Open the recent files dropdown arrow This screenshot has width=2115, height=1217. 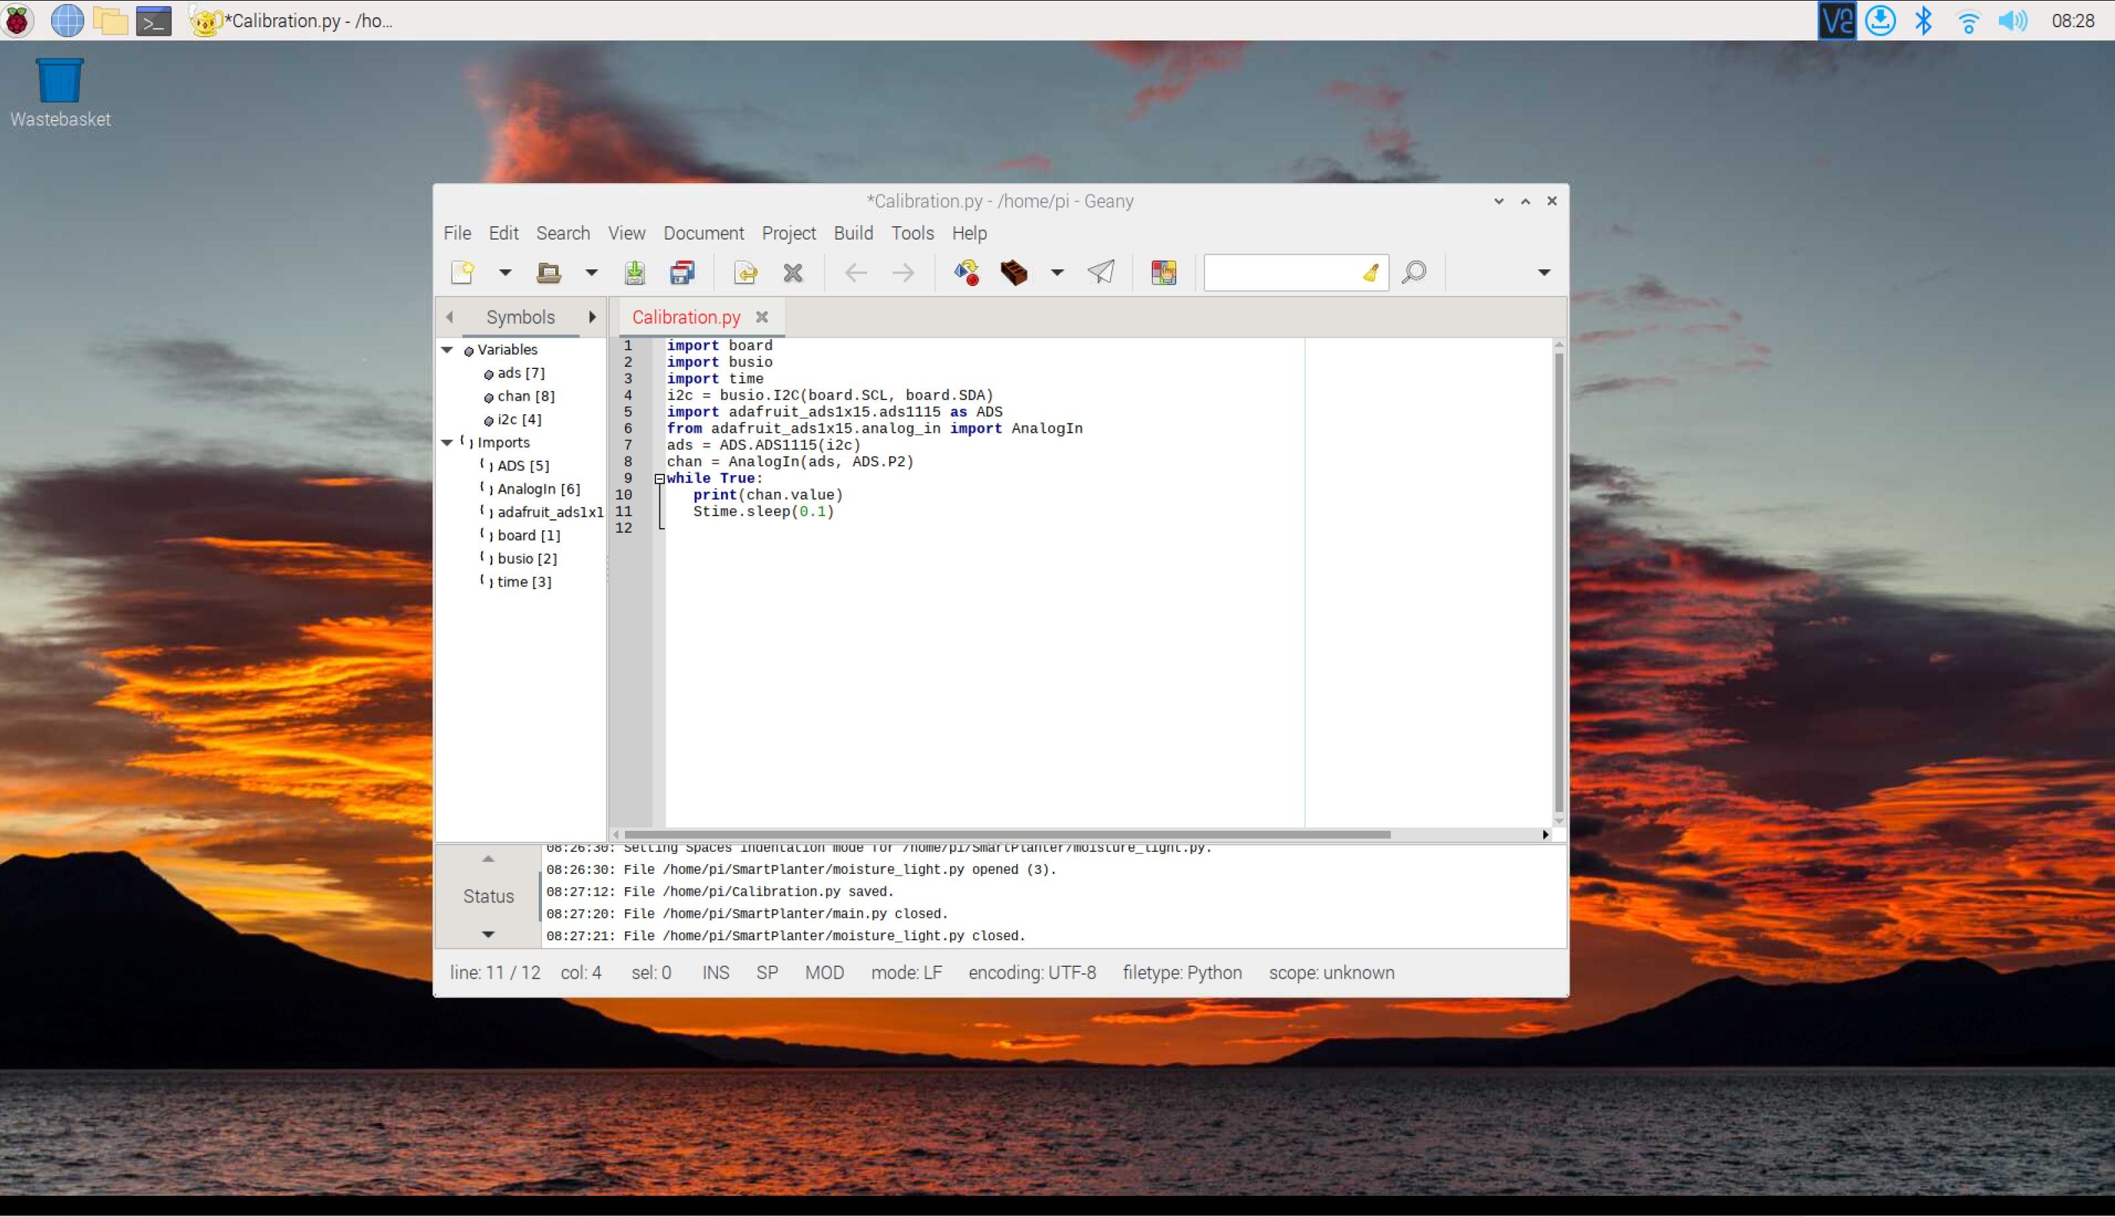tap(591, 273)
